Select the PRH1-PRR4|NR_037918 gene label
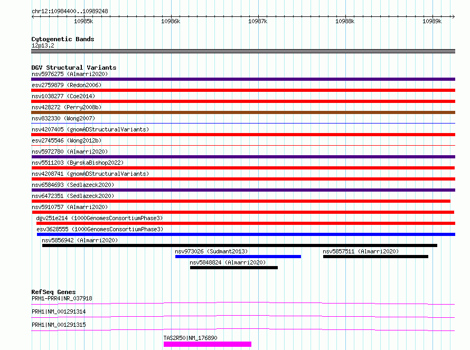 click(62, 298)
